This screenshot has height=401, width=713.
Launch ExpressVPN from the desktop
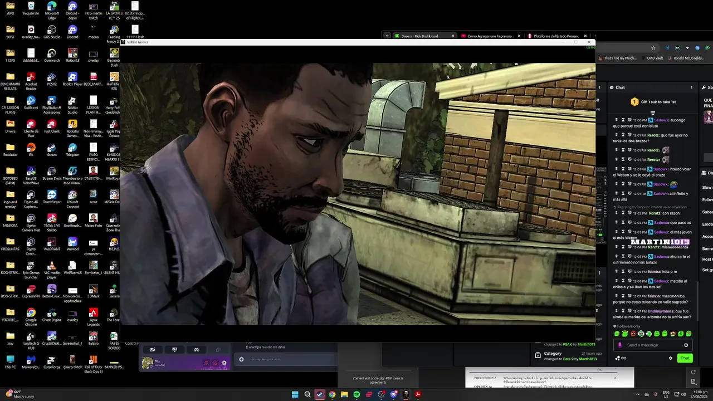pyautogui.click(x=31, y=291)
